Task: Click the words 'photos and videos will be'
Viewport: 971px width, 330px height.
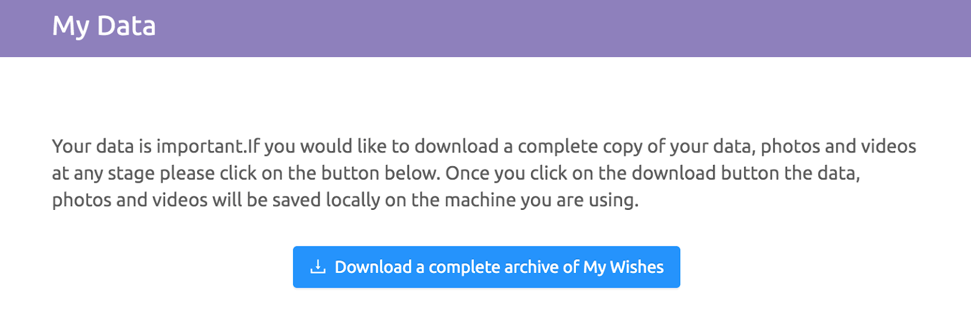Action: (x=160, y=200)
